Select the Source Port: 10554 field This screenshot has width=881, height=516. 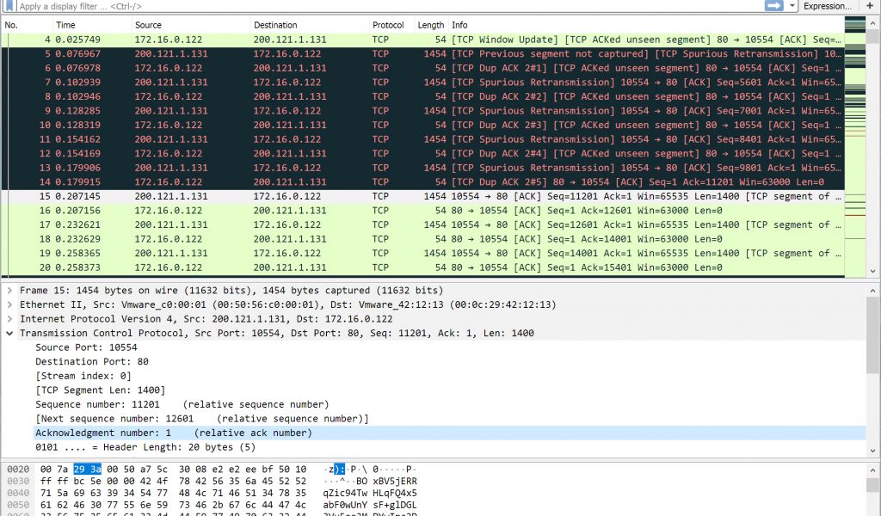pos(86,347)
